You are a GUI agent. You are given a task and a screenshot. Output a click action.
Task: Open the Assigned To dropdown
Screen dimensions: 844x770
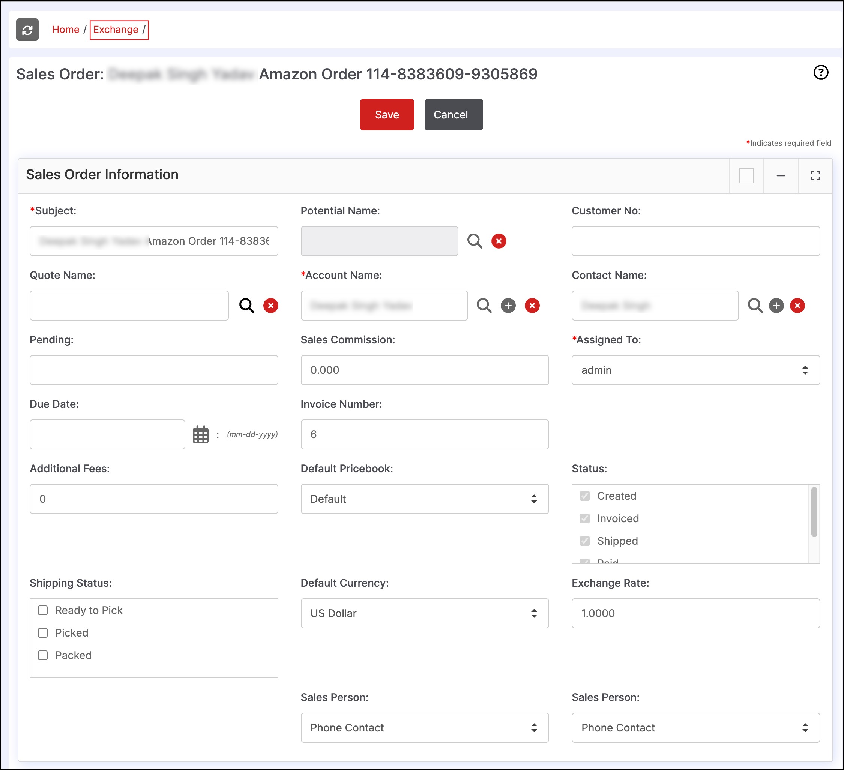[696, 370]
